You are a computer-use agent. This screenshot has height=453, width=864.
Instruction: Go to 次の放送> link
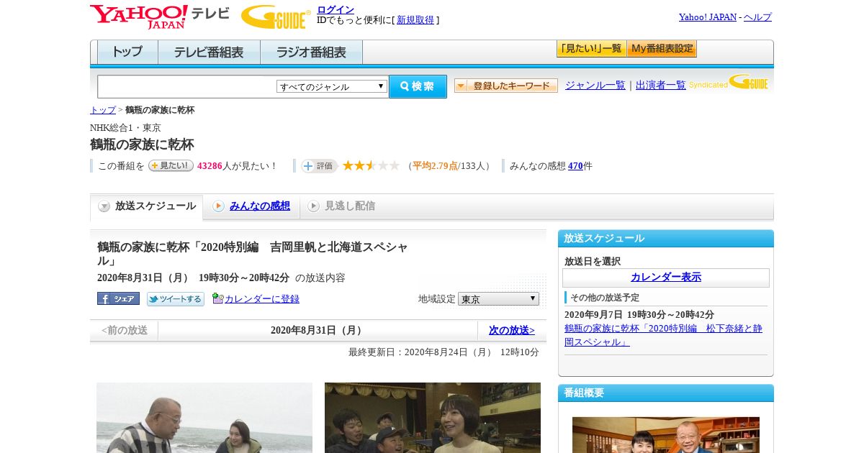coord(512,331)
